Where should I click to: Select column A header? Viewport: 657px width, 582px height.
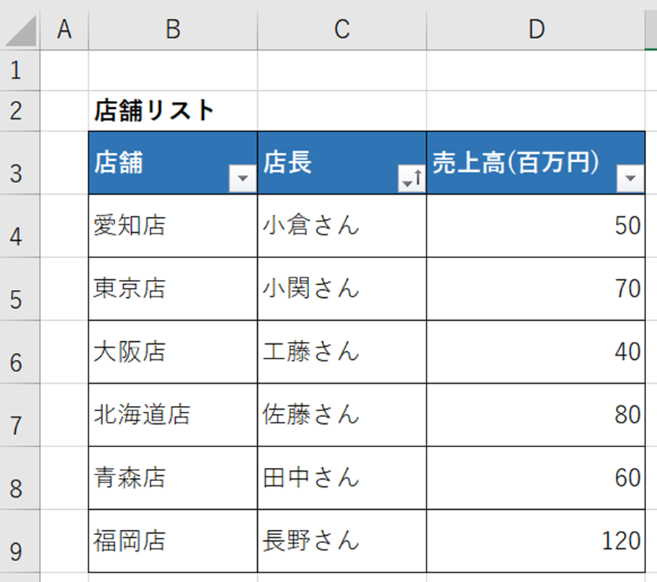pos(64,30)
